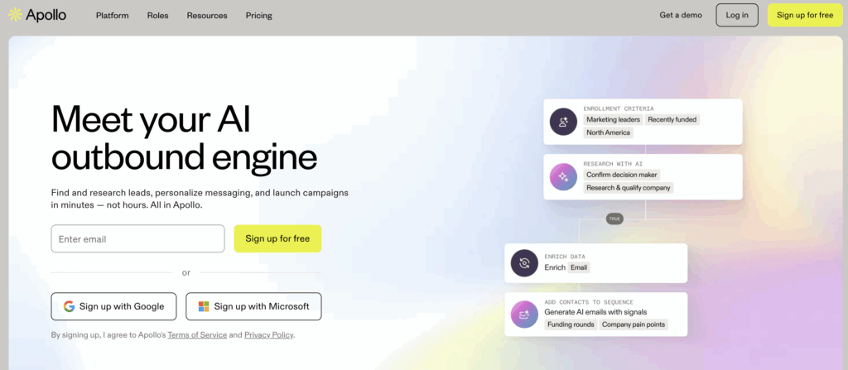Open the Platform menu

click(x=113, y=16)
